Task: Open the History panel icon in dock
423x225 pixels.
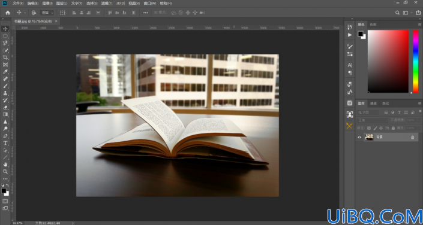Action: (x=350, y=27)
